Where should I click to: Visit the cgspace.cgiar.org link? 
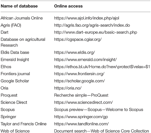click(78, 39)
